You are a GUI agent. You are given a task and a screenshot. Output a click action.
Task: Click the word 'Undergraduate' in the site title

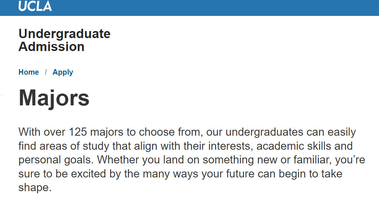tap(64, 34)
